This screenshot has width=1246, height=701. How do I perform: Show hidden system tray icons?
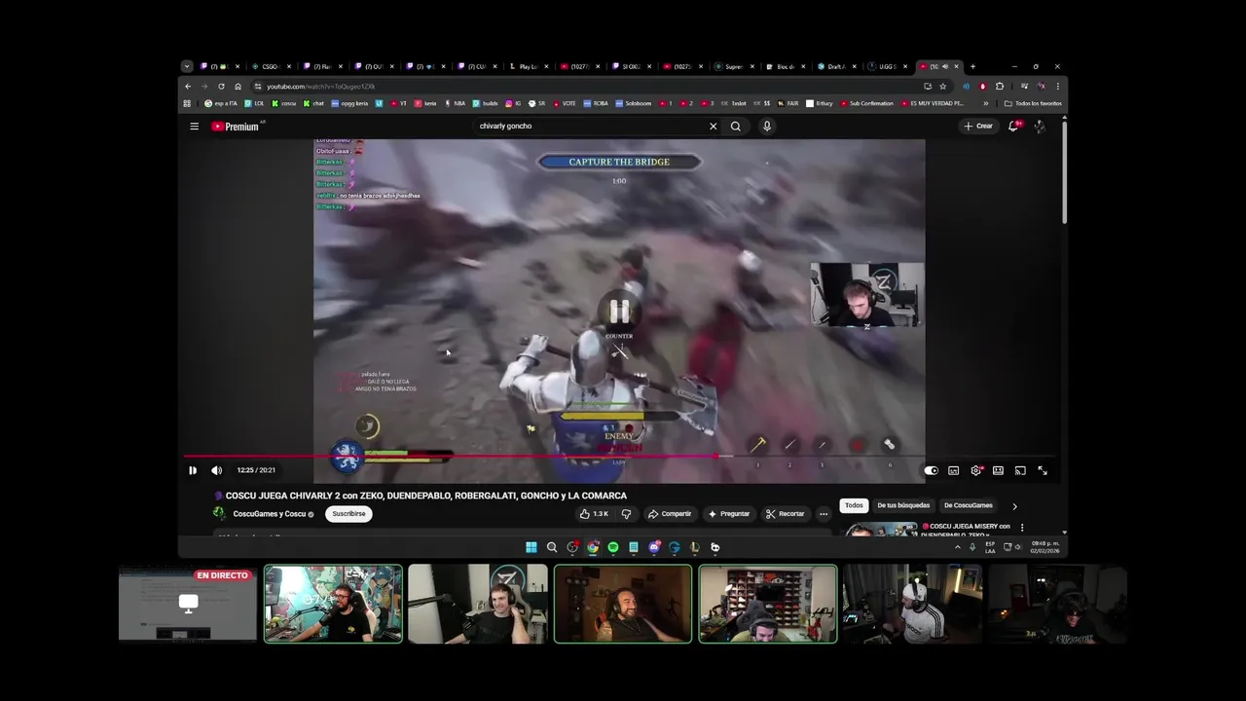[x=958, y=547]
